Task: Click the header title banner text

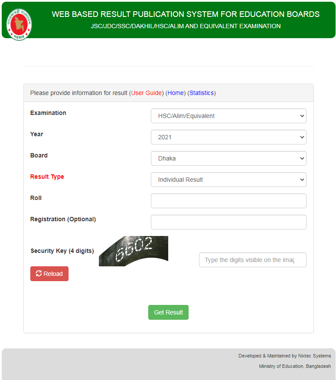Action: pos(186,14)
